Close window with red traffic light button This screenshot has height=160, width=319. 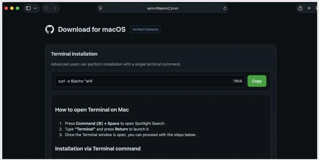[x=6, y=9]
